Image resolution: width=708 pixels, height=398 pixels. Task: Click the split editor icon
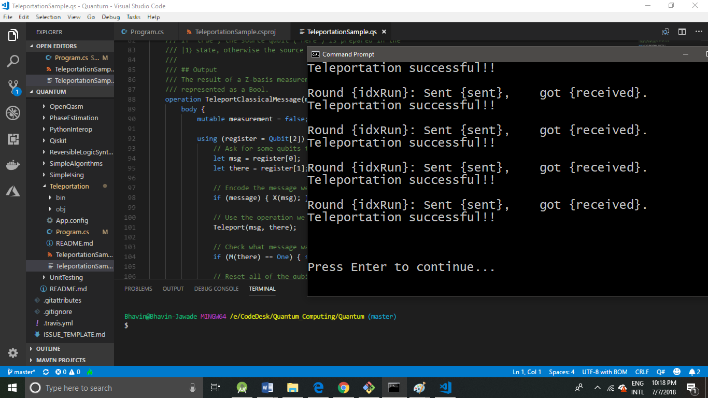[682, 32]
